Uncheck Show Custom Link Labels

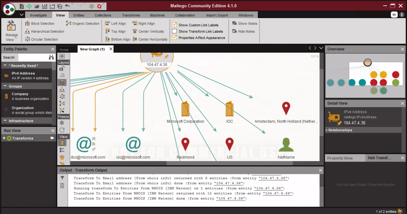[175, 25]
